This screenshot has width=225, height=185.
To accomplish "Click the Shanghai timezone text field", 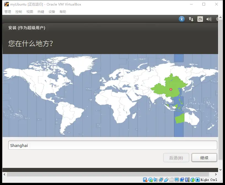I will click(x=113, y=145).
